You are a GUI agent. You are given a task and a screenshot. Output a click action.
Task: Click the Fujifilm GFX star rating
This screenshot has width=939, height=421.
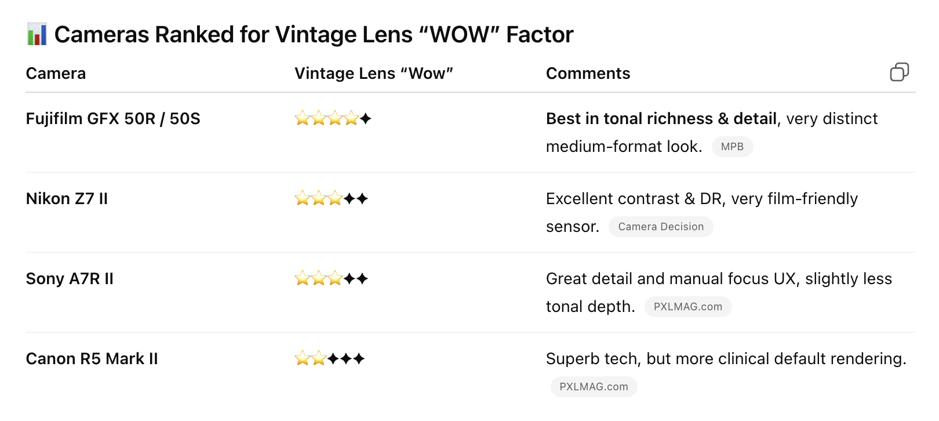pos(333,119)
